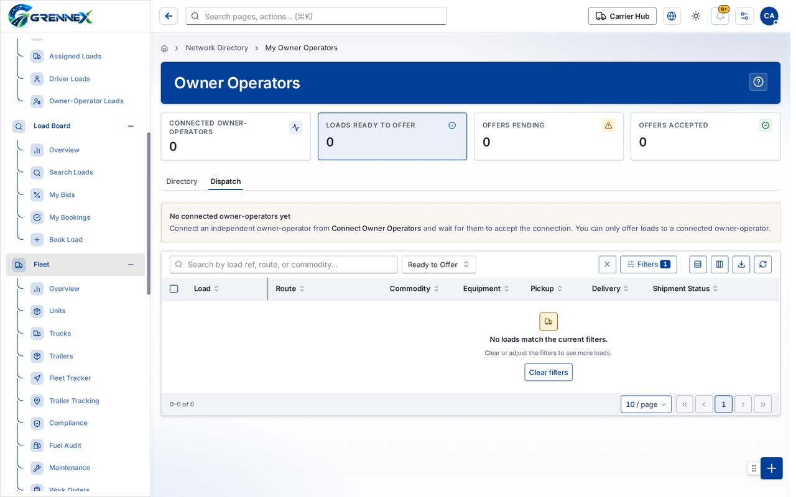The height and width of the screenshot is (497, 796).
Task: Click the activity icon on Connected Owner-Operators card
Action: pos(295,127)
